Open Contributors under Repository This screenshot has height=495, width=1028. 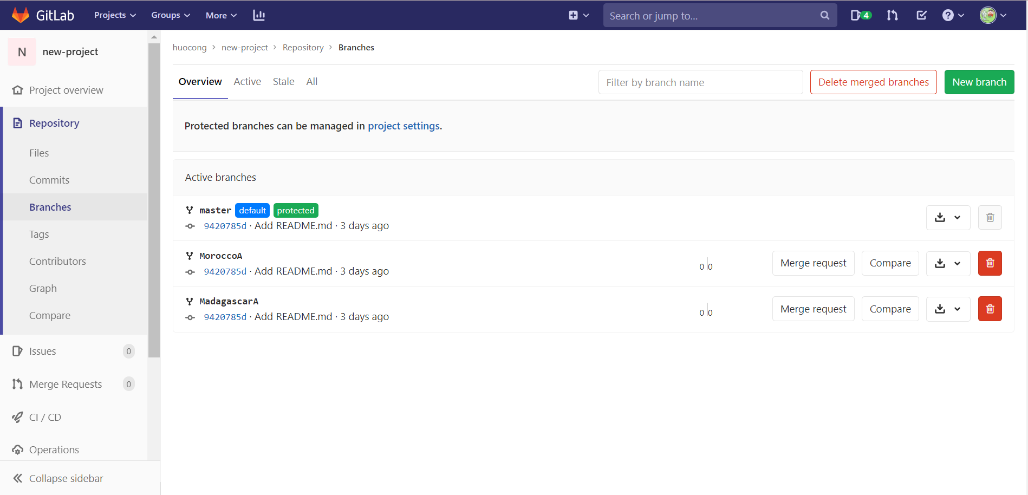click(57, 261)
